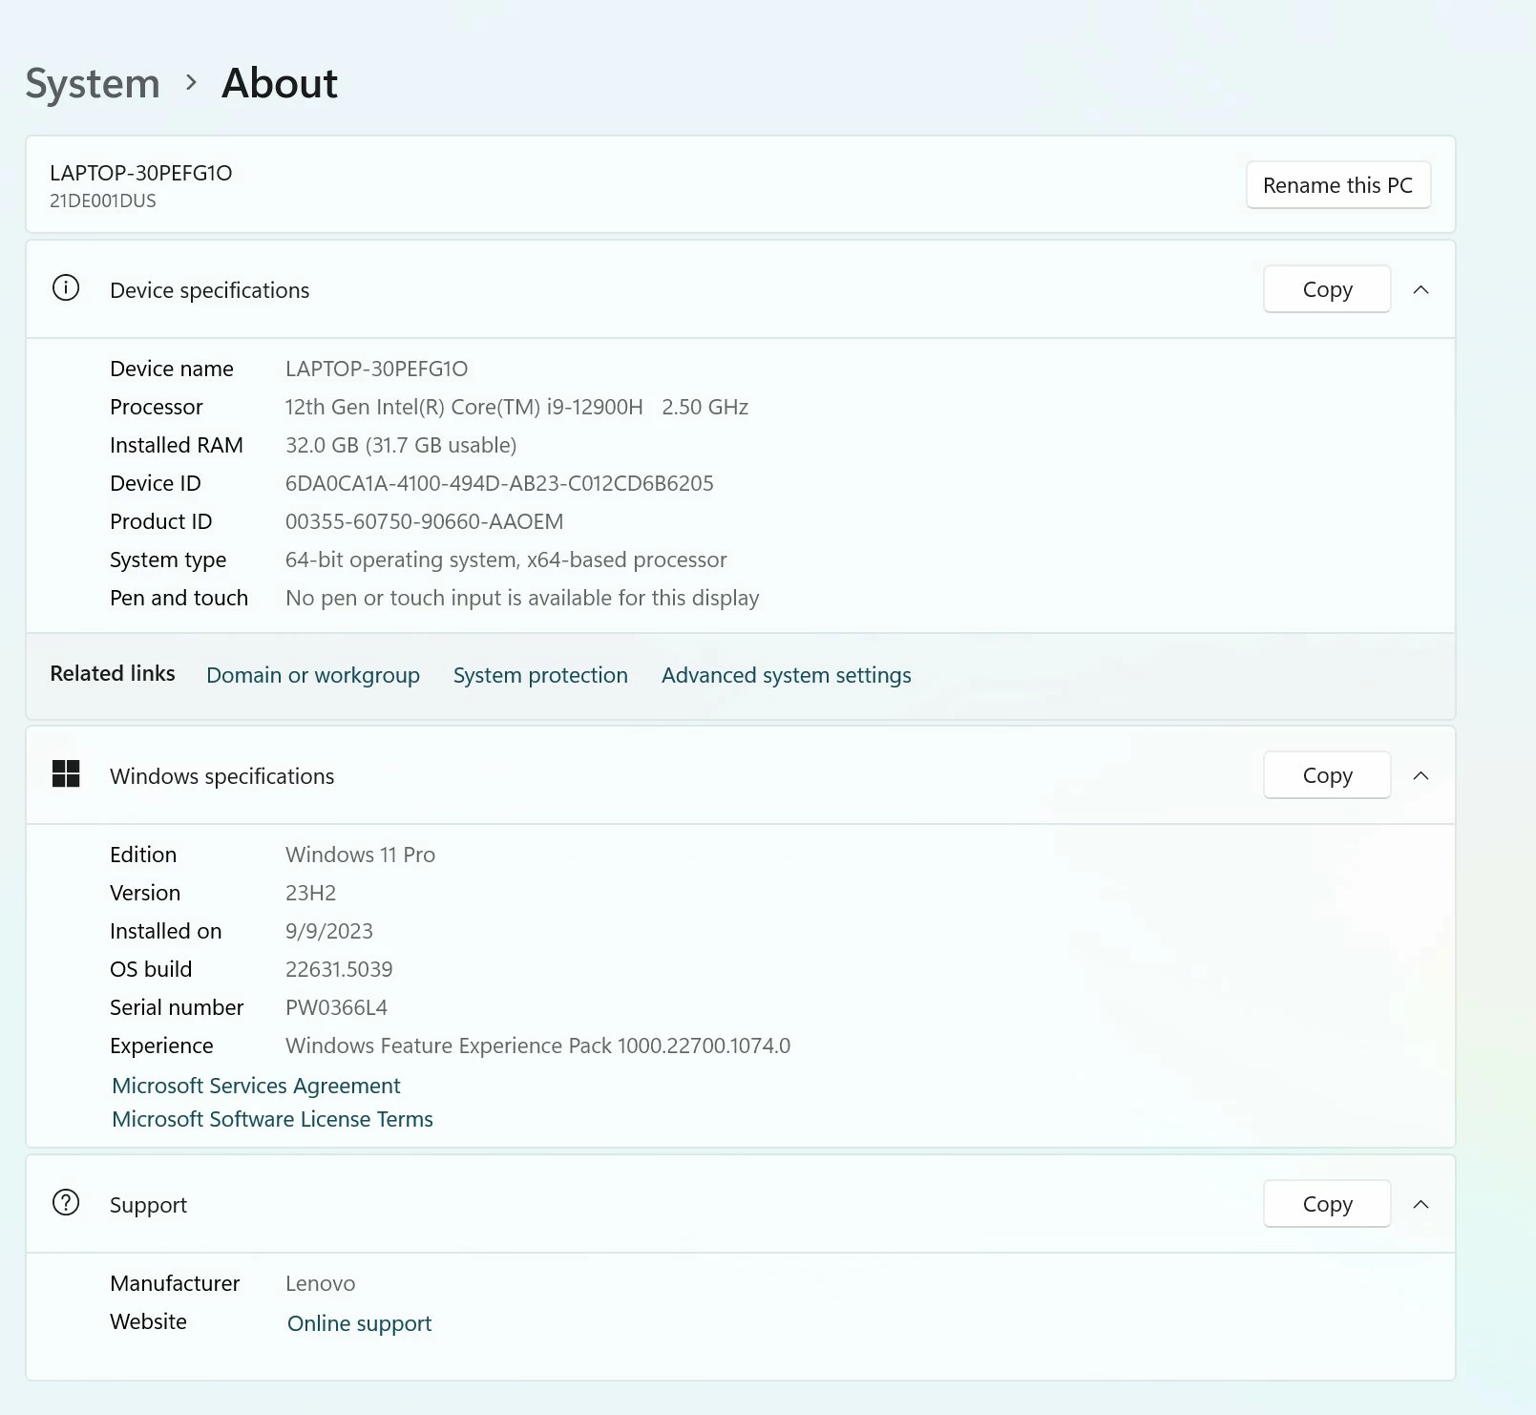The width and height of the screenshot is (1536, 1415).
Task: Click the Support question mark icon
Action: [66, 1203]
